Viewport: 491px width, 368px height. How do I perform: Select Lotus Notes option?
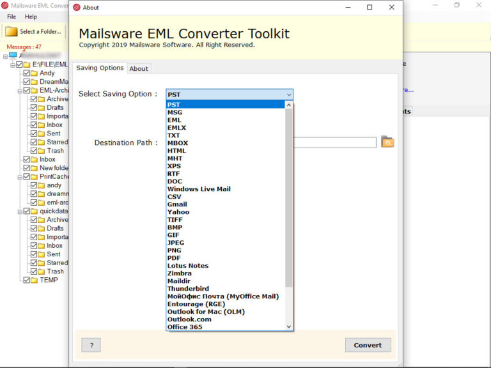click(226, 266)
